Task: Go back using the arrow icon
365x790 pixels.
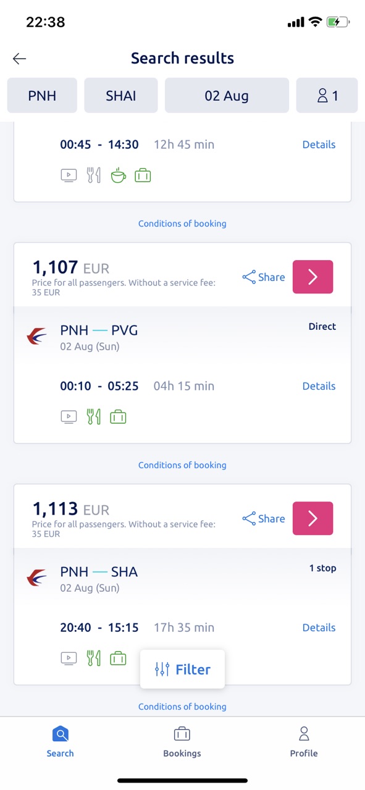Action: tap(20, 59)
